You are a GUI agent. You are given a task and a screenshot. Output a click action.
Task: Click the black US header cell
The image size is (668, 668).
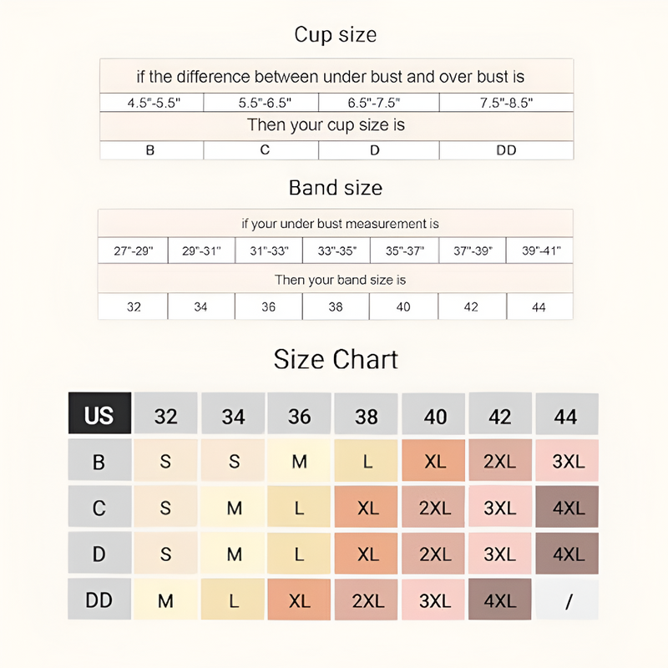point(99,414)
